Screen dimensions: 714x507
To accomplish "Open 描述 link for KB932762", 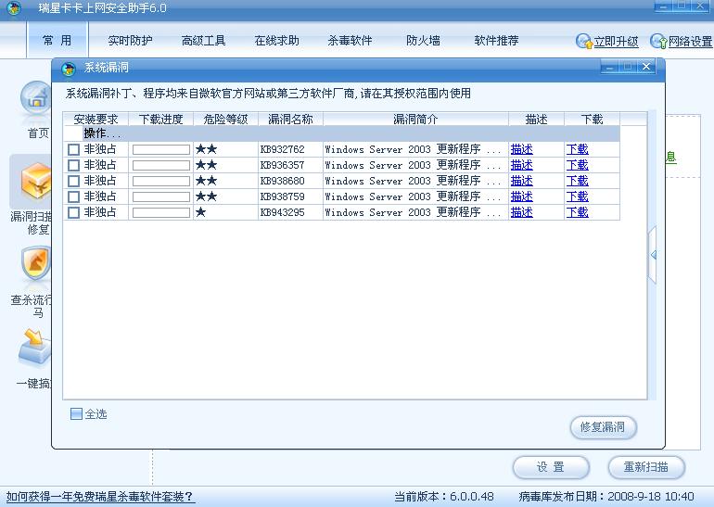I will [x=522, y=149].
